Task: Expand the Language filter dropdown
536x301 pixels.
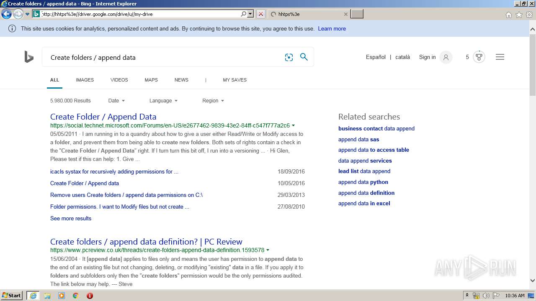Action: tap(163, 101)
